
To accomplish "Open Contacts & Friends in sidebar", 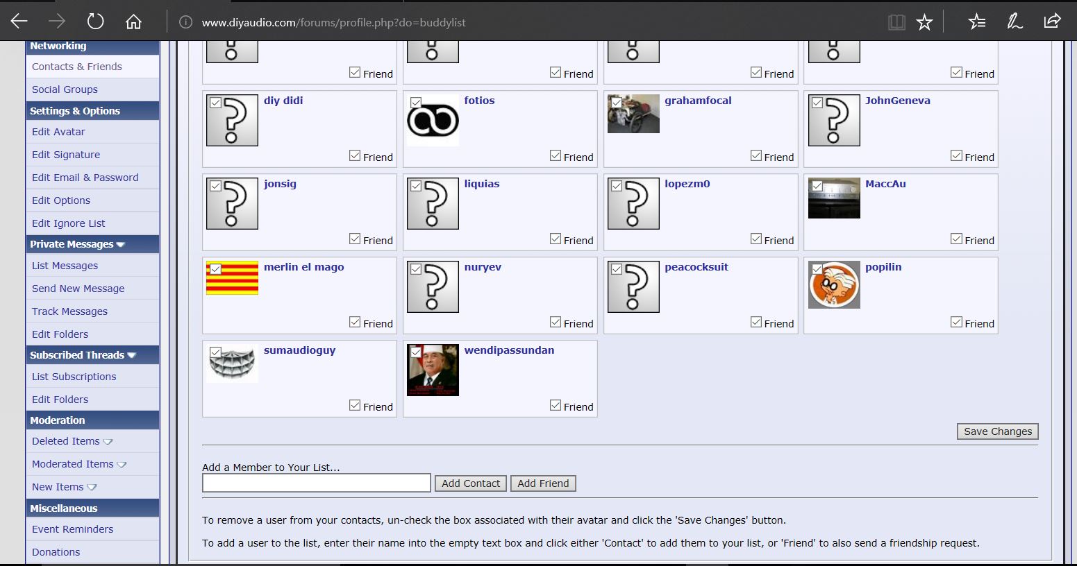I will pos(77,67).
